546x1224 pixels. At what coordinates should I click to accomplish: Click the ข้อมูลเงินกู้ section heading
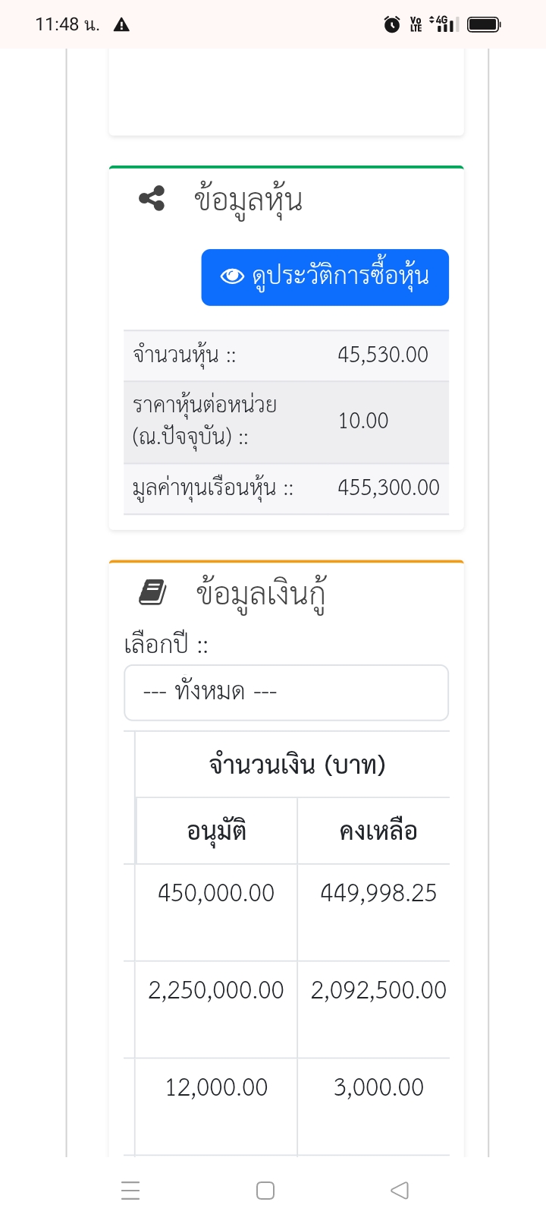point(261,594)
